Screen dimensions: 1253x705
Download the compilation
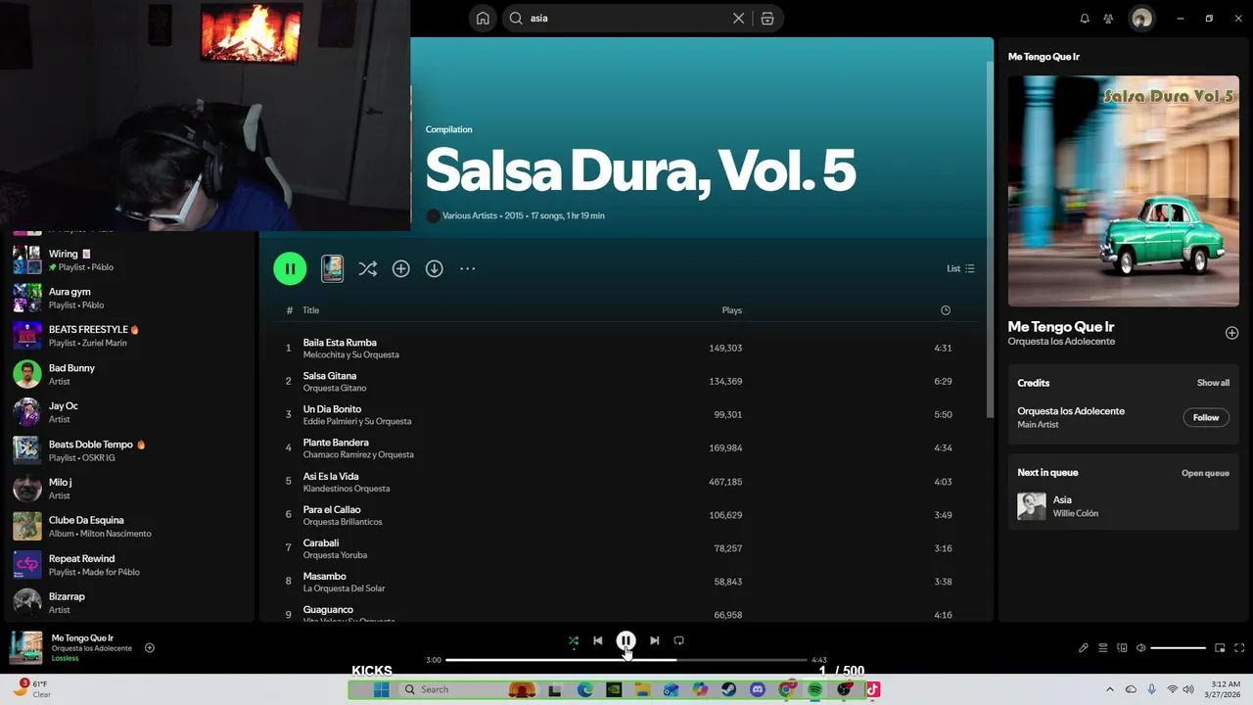pyautogui.click(x=435, y=268)
